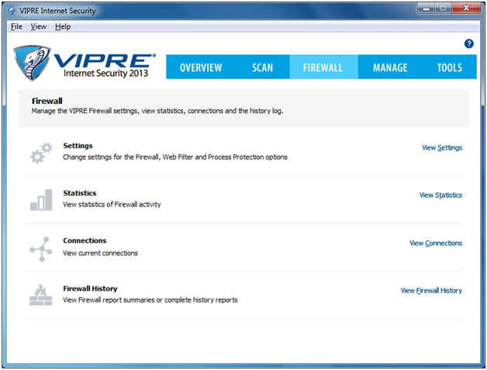Maximize the VIPRE window
487x370 pixels.
point(443,9)
